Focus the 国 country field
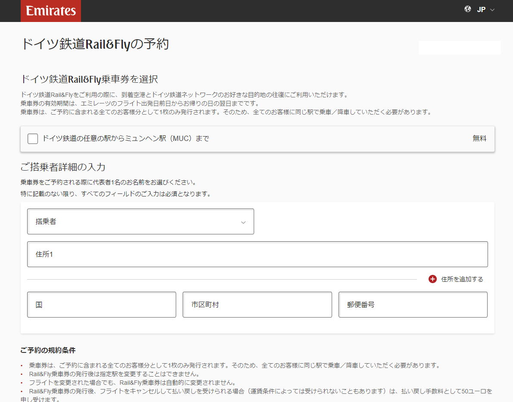513x402 pixels. 101,305
